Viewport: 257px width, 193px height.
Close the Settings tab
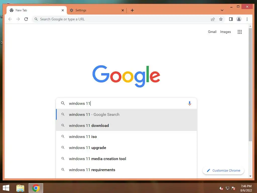pyautogui.click(x=122, y=10)
